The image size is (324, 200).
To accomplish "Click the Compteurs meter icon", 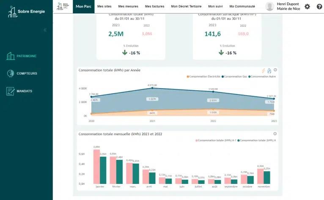I will [11, 73].
